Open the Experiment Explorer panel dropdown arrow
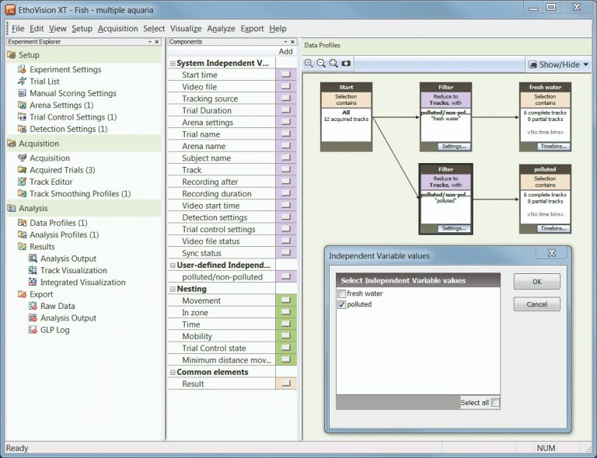597x458 pixels. 150,42
